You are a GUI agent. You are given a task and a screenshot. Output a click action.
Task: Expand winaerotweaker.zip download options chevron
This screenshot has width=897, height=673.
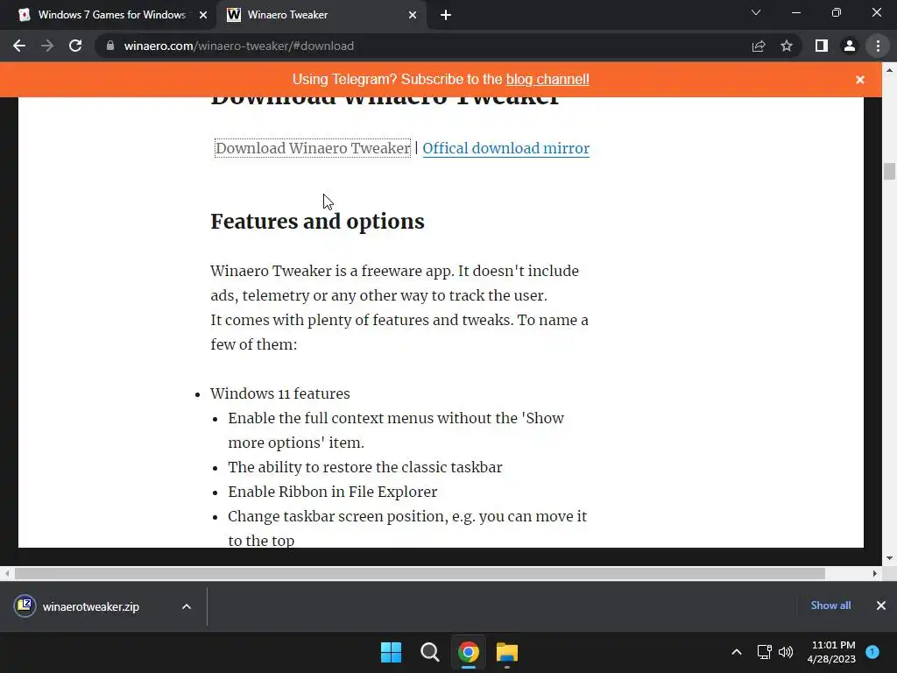(x=187, y=606)
